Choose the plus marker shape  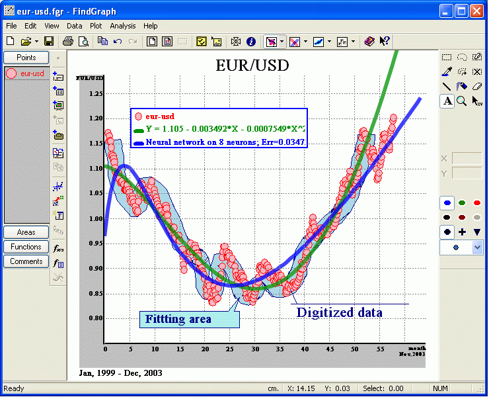click(x=462, y=232)
